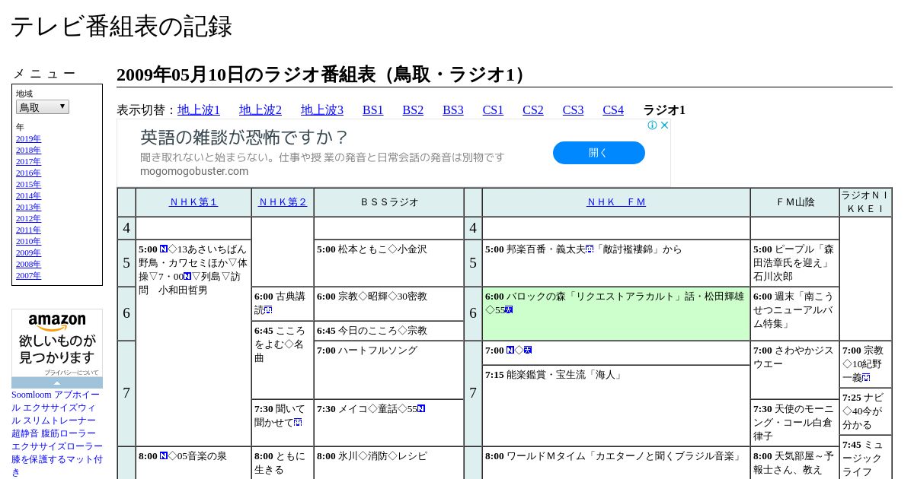
Task: Click the highlighted 6:00 バロックの森 program cell
Action: tap(616, 313)
